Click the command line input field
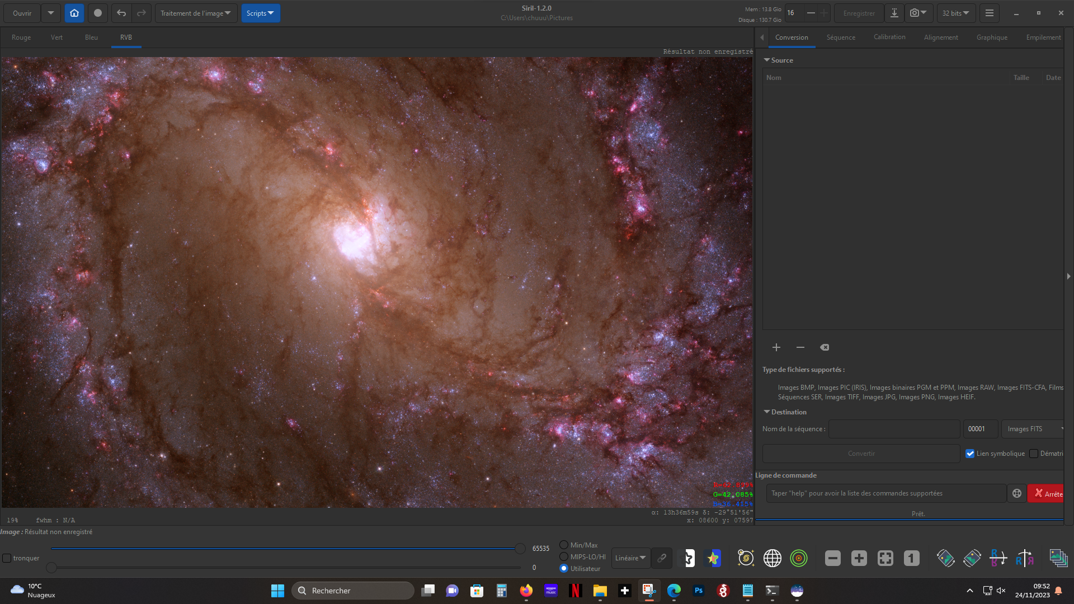 [886, 493]
